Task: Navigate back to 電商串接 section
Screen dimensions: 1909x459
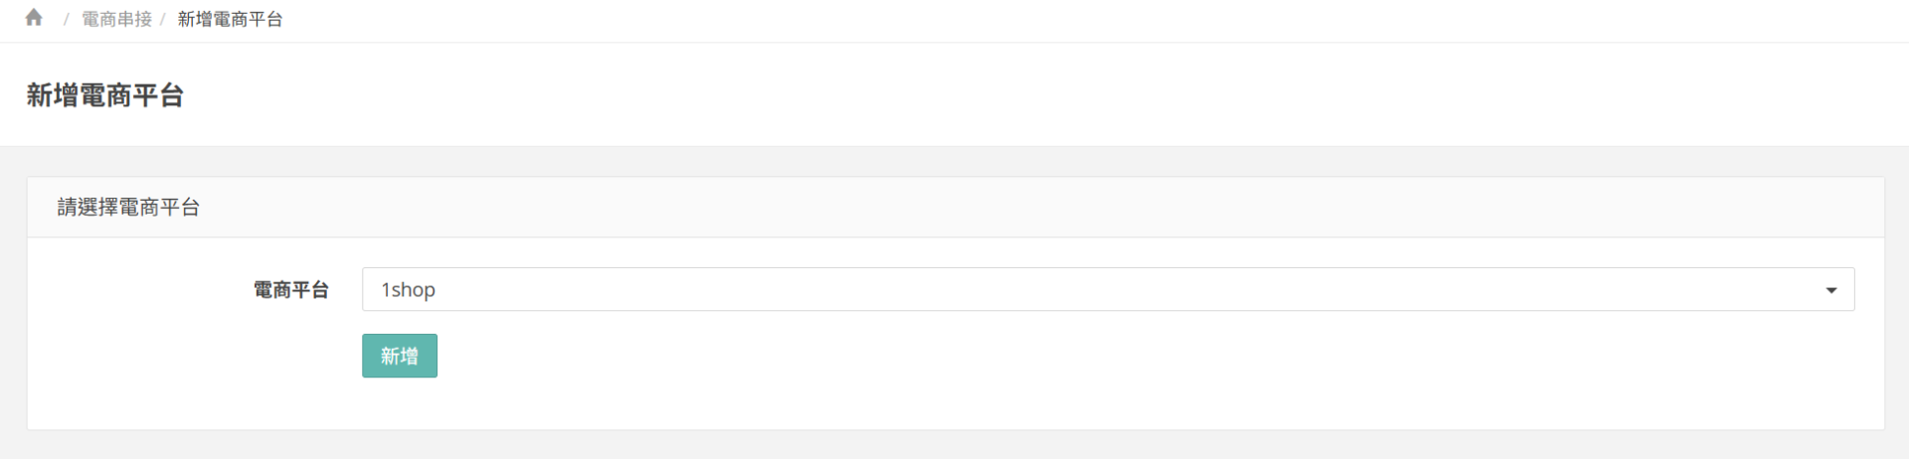Action: click(116, 19)
